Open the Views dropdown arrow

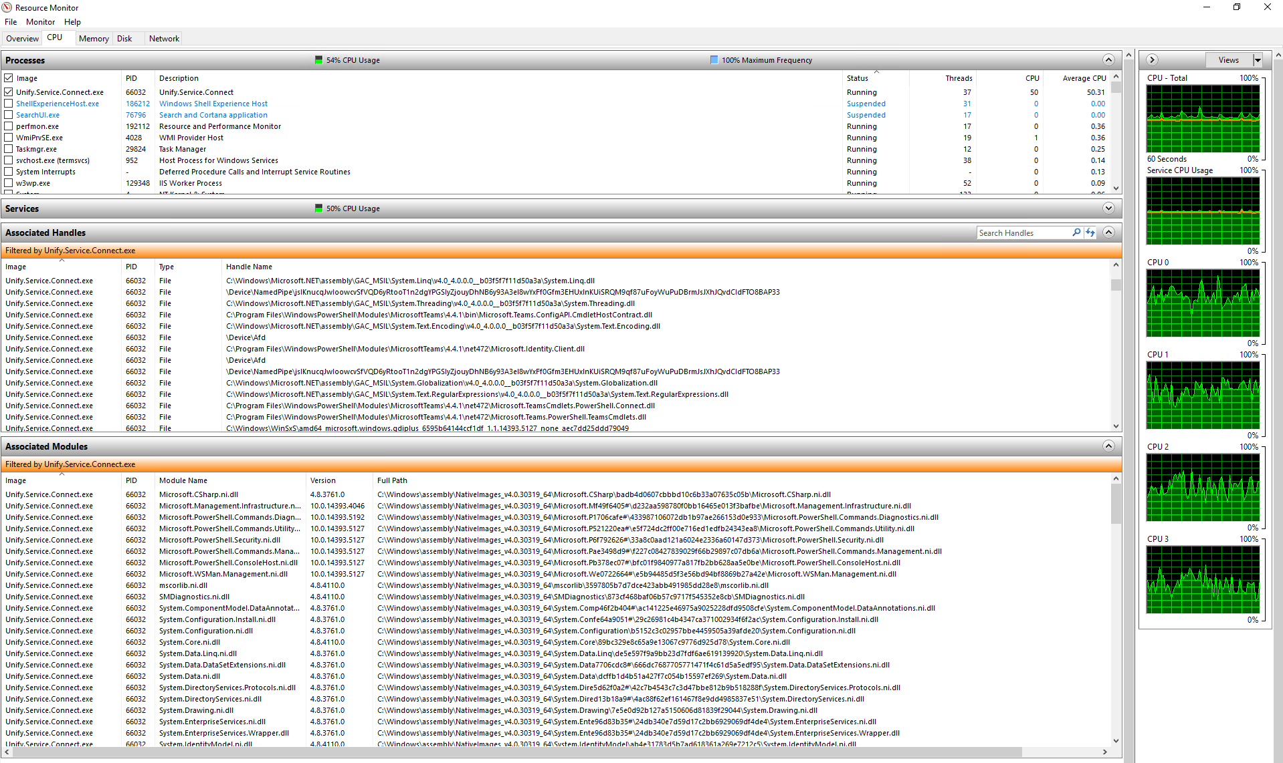pyautogui.click(x=1257, y=60)
